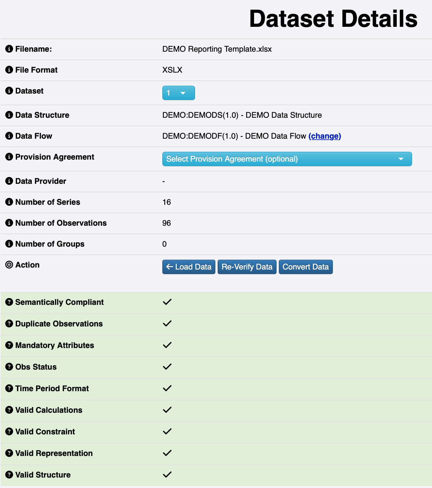Click the help icon next to Valid Representation

[9, 453]
